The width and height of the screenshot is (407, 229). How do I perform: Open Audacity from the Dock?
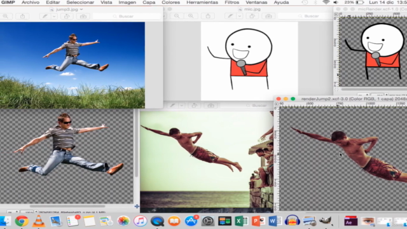click(x=293, y=221)
